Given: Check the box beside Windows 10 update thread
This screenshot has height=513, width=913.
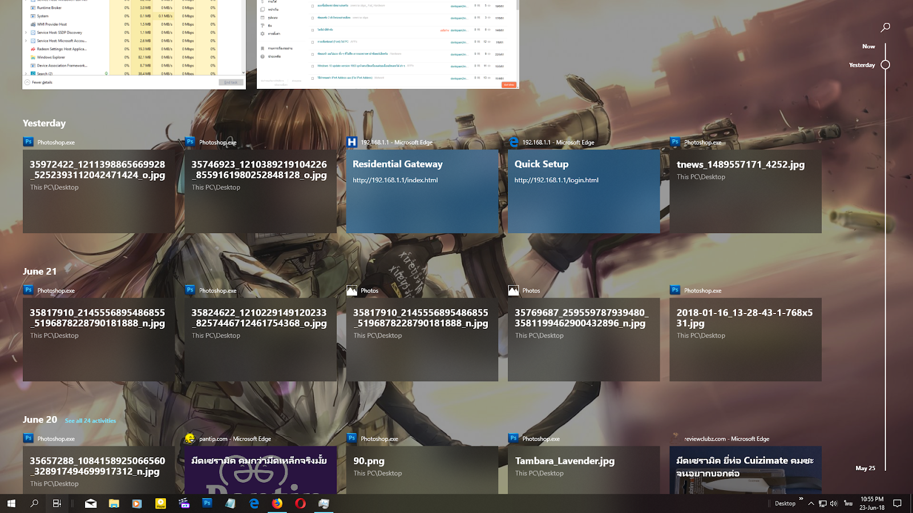Looking at the screenshot, I should click(x=312, y=66).
